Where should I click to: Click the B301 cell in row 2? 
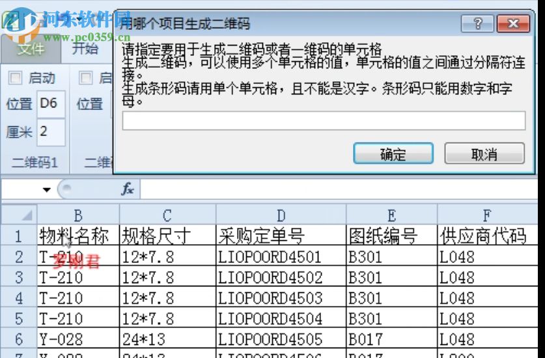point(392,256)
